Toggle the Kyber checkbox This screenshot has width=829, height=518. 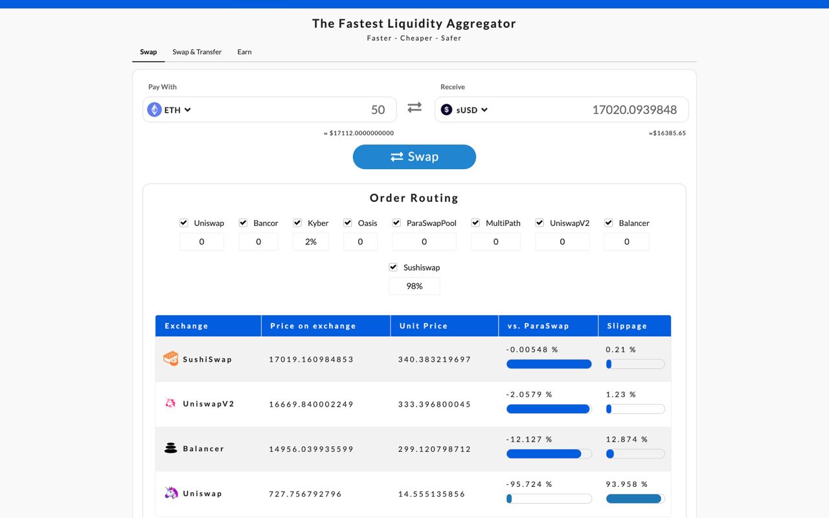click(x=298, y=223)
